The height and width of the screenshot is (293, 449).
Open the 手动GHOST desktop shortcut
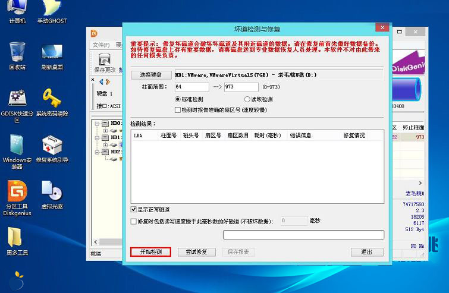[x=52, y=11]
